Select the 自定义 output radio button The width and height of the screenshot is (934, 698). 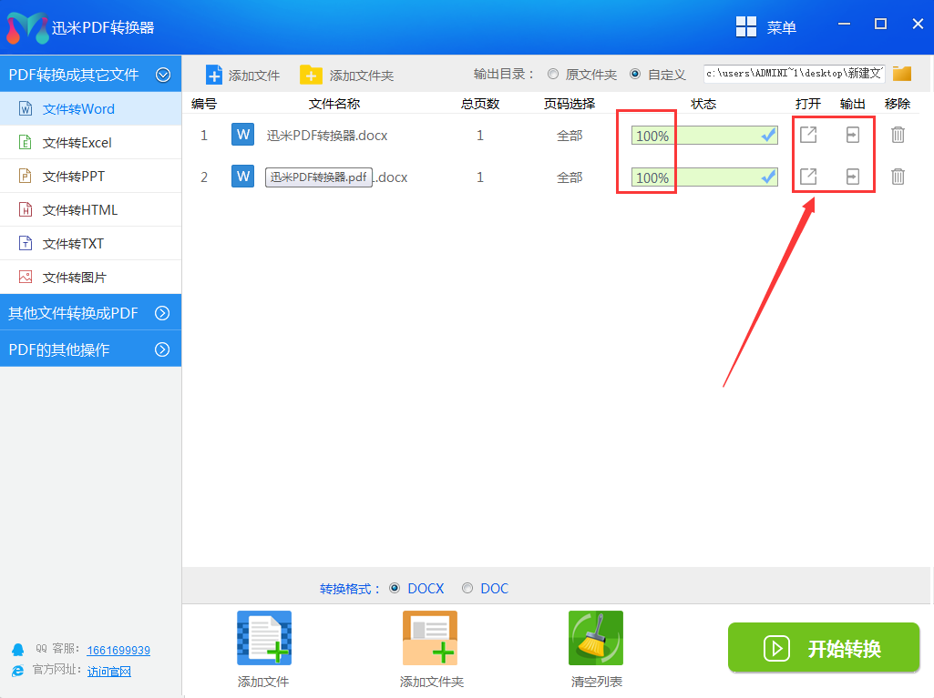tap(635, 74)
